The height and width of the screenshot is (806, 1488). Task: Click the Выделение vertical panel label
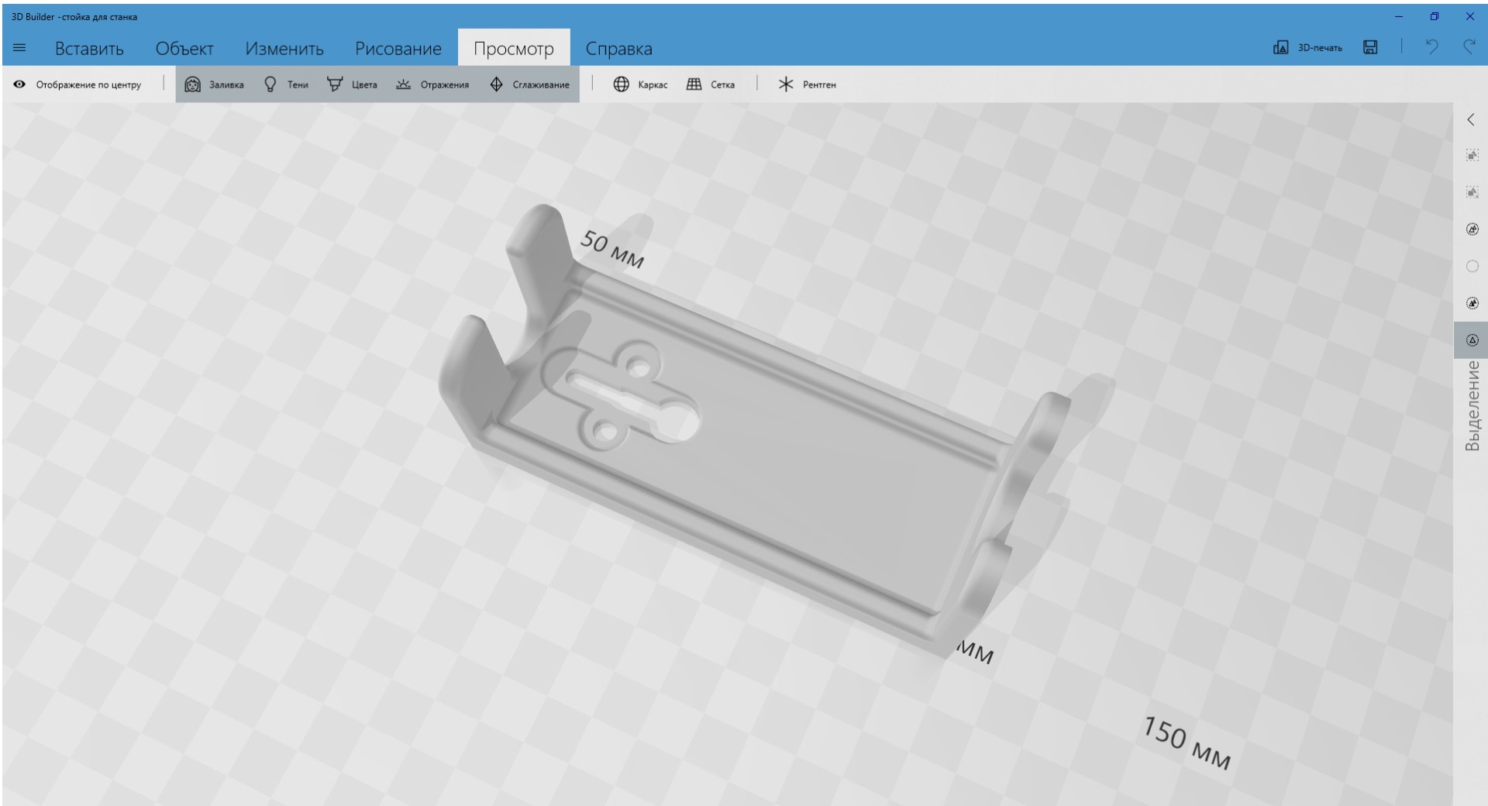[x=1472, y=406]
